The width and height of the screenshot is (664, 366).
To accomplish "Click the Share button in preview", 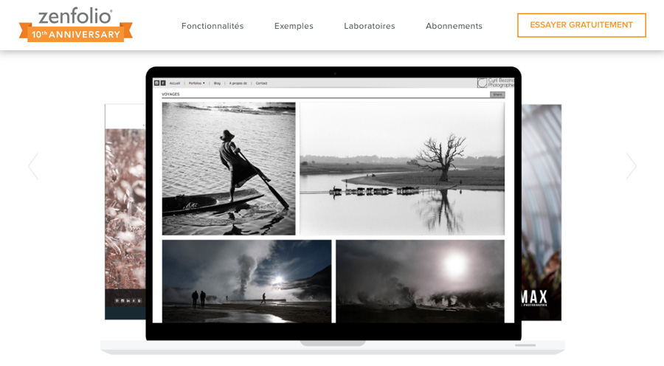I will click(x=497, y=94).
